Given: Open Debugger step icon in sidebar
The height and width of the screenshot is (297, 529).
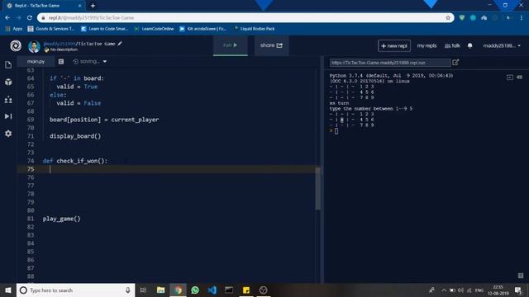Looking at the screenshot, I should pos(8,116).
